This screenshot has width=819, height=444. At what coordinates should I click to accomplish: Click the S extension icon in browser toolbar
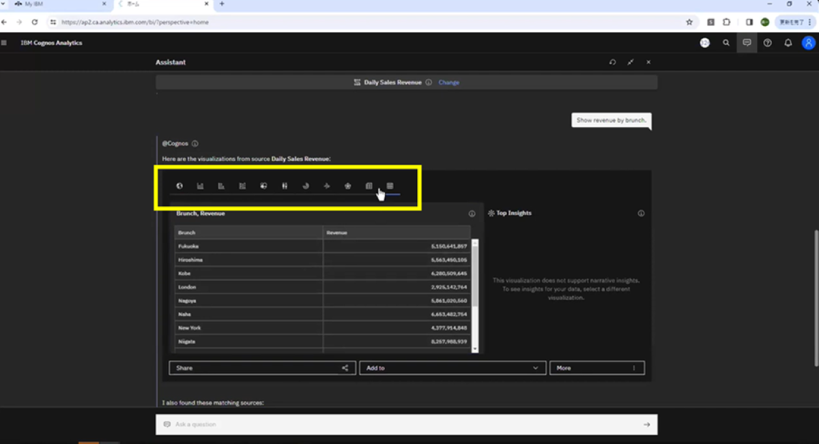[710, 22]
